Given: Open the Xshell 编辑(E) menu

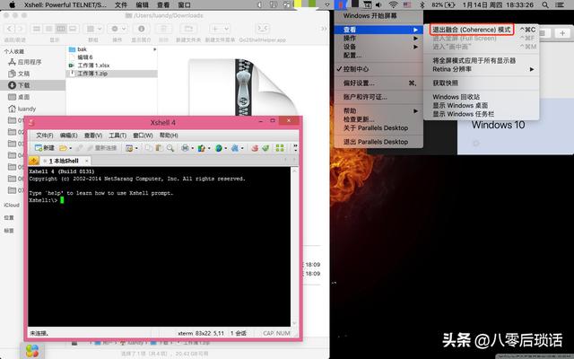Looking at the screenshot, I should 69,136.
